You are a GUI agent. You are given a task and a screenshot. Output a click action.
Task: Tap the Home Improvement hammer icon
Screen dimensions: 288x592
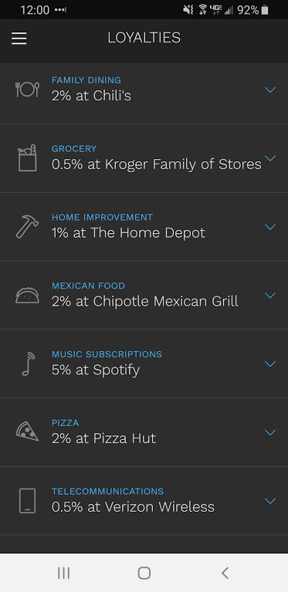tap(27, 226)
